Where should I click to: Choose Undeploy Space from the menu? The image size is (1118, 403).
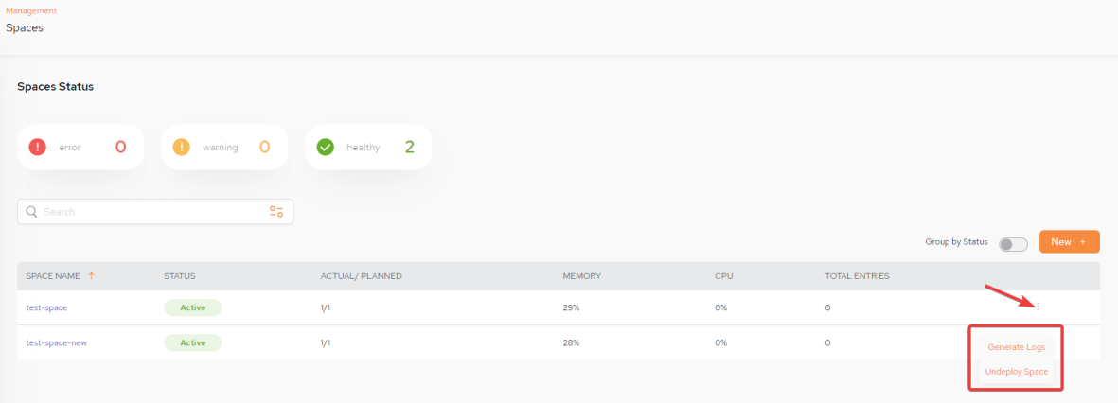pos(1016,372)
